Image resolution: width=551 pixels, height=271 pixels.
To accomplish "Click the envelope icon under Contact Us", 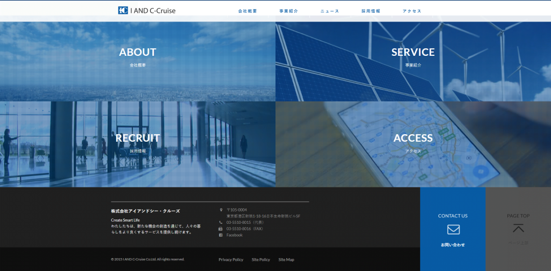I will [x=453, y=230].
